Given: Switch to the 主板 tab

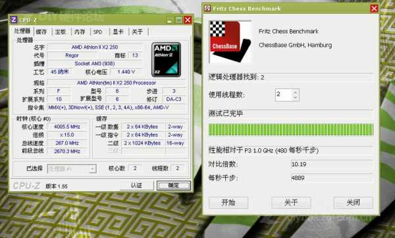Looking at the screenshot, I should [x=61, y=32].
